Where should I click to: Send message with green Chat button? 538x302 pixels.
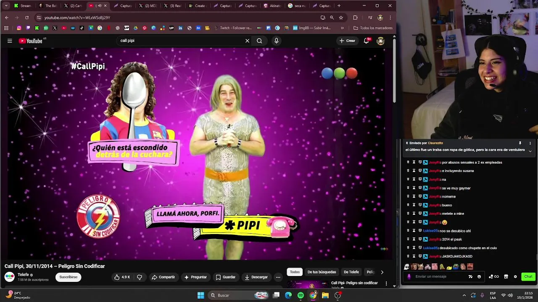click(x=528, y=277)
